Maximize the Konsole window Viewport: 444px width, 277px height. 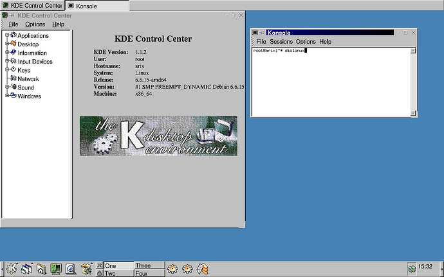click(405, 33)
